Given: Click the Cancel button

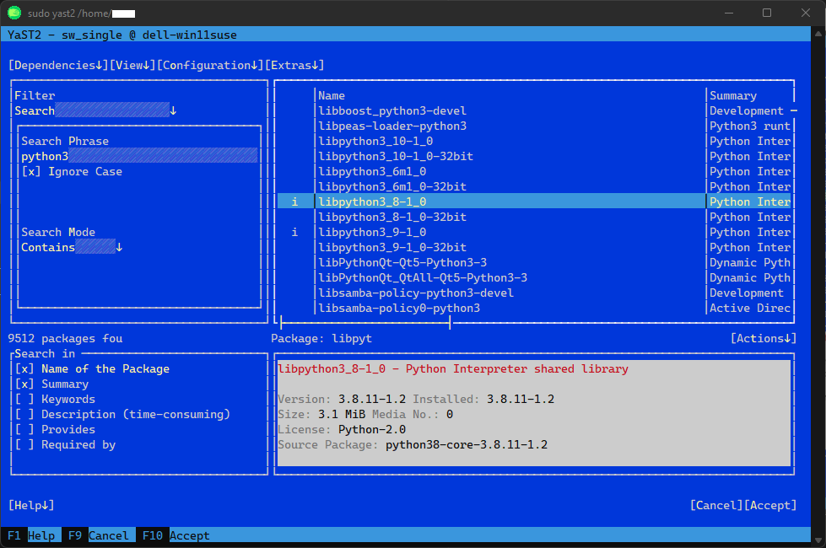Looking at the screenshot, I should [x=716, y=505].
